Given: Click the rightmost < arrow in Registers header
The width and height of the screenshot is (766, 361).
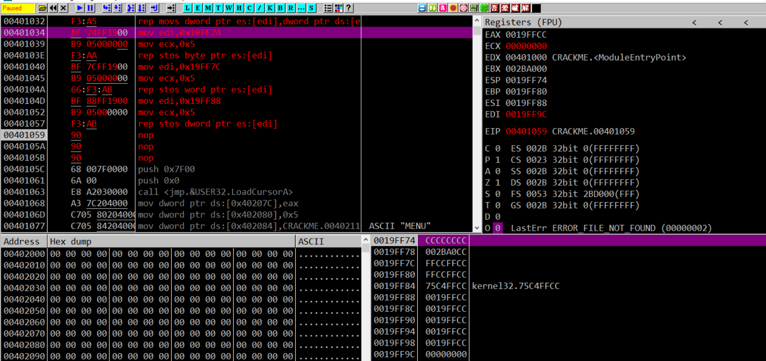Looking at the screenshot, I should [x=746, y=22].
